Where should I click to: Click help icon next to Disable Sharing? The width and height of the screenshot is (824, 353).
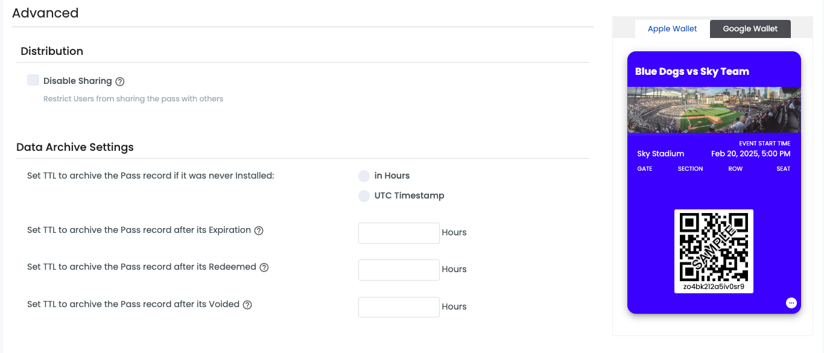[120, 81]
